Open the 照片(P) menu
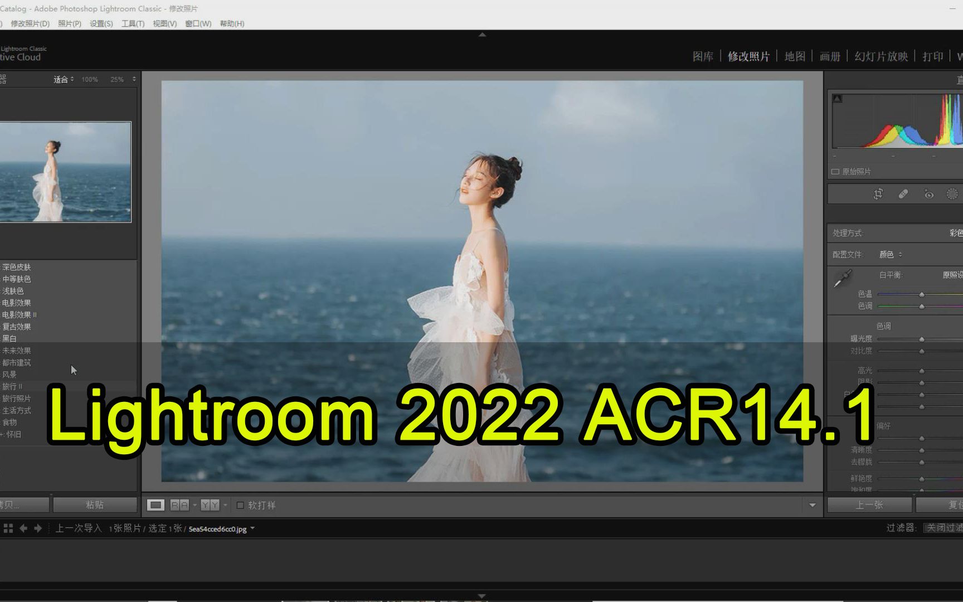This screenshot has width=963, height=602. pyautogui.click(x=70, y=23)
